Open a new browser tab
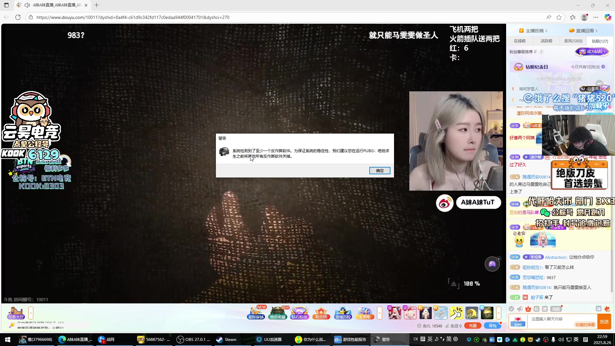This screenshot has height=346, width=615. 96,5
